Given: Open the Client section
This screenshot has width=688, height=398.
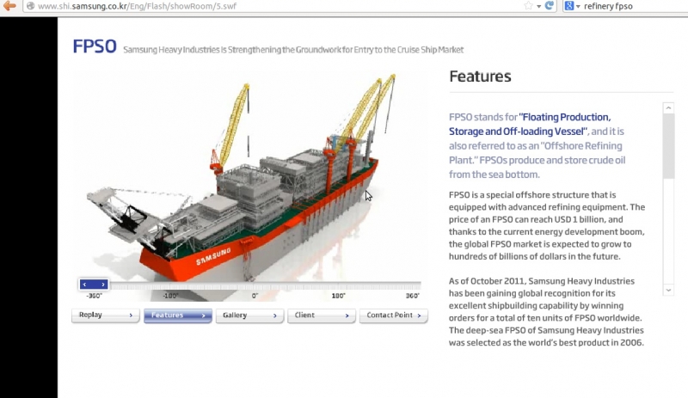Looking at the screenshot, I should (321, 315).
